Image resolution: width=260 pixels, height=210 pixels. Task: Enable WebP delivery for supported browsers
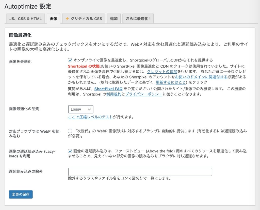pos(70,131)
